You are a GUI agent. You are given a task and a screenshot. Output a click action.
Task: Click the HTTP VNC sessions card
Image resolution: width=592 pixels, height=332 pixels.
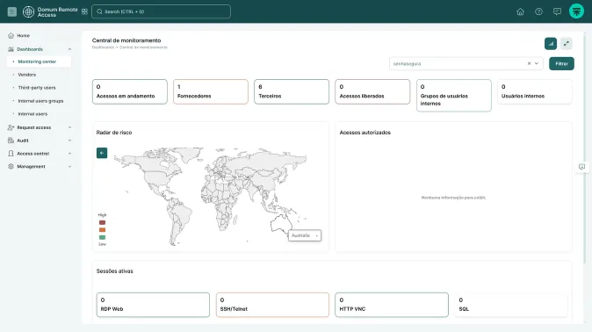(392, 305)
